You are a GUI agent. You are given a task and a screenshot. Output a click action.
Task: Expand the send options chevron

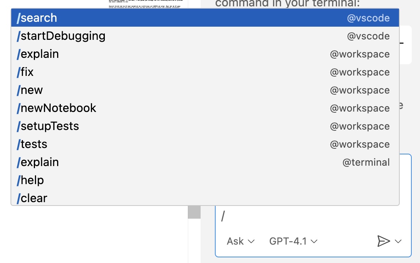[398, 241]
